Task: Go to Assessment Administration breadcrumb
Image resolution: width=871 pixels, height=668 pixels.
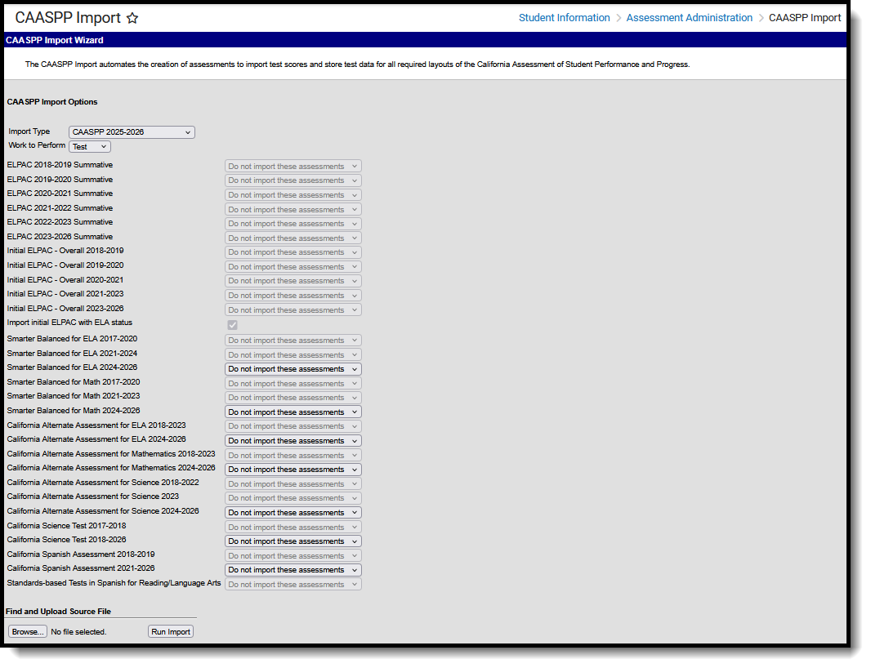Action: click(690, 18)
